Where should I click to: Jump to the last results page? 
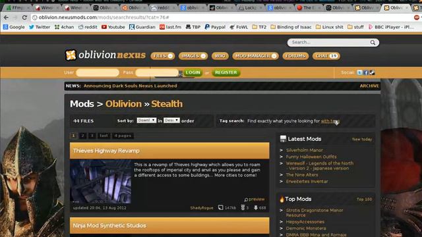104,136
